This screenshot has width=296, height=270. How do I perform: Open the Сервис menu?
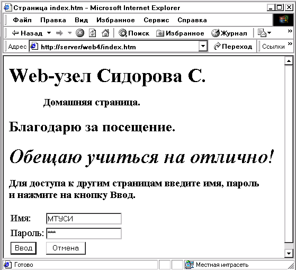(156, 20)
